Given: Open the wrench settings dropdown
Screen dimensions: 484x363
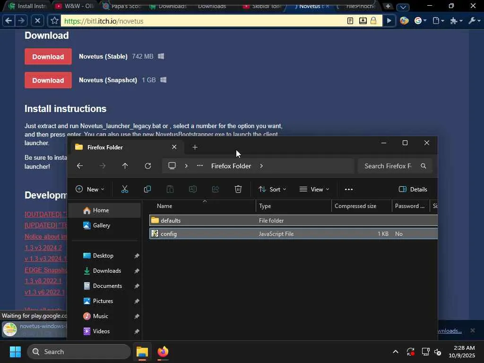Looking at the screenshot, I should coord(474,21).
